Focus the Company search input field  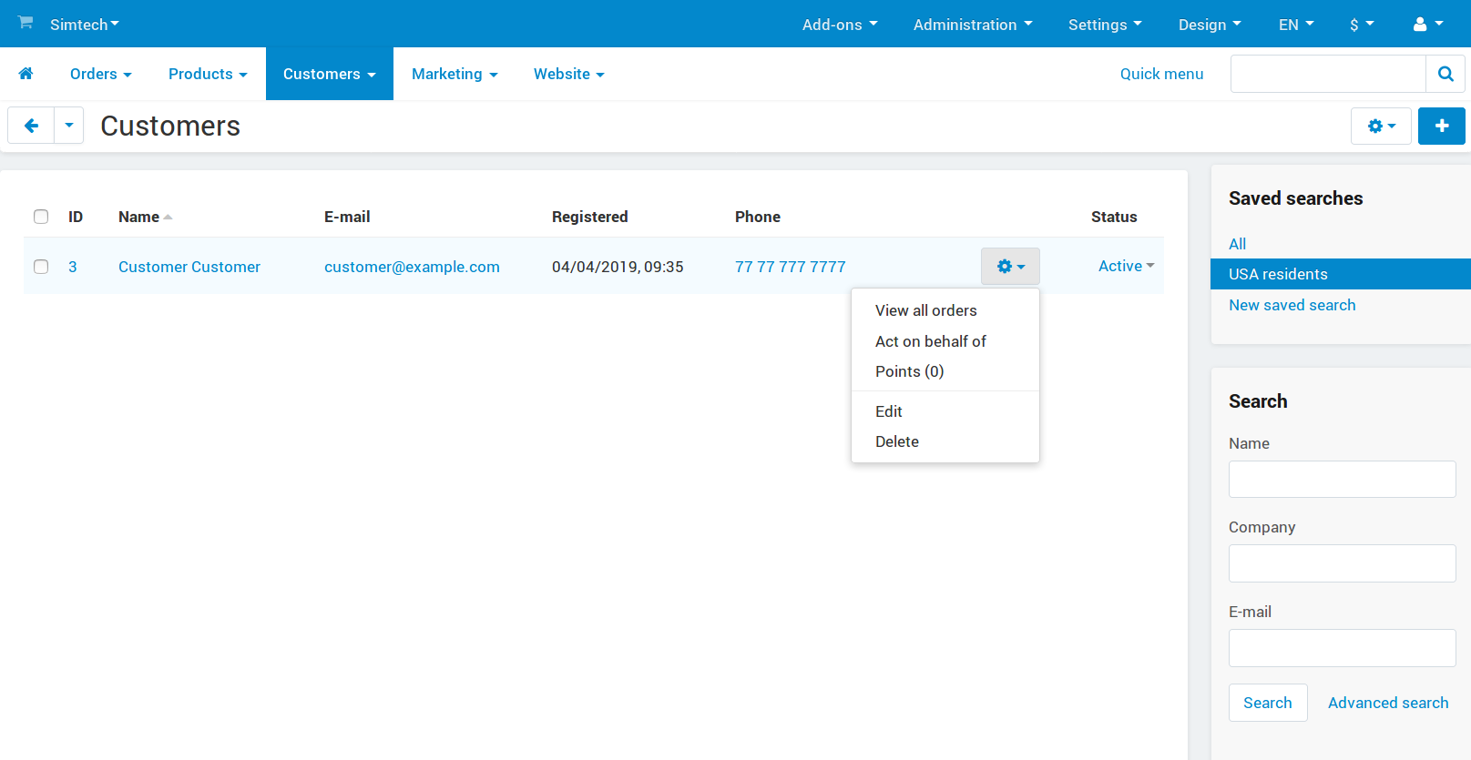pyautogui.click(x=1342, y=563)
